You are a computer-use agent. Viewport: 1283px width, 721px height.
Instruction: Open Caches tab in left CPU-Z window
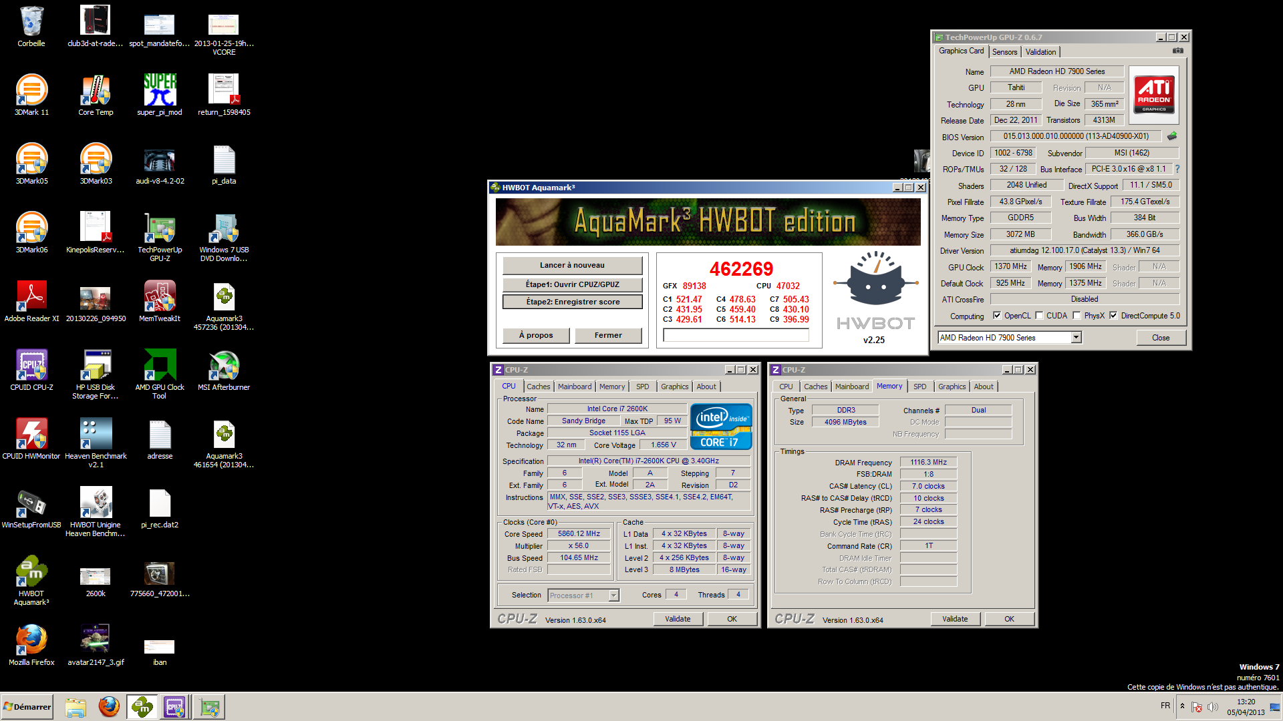coord(538,387)
